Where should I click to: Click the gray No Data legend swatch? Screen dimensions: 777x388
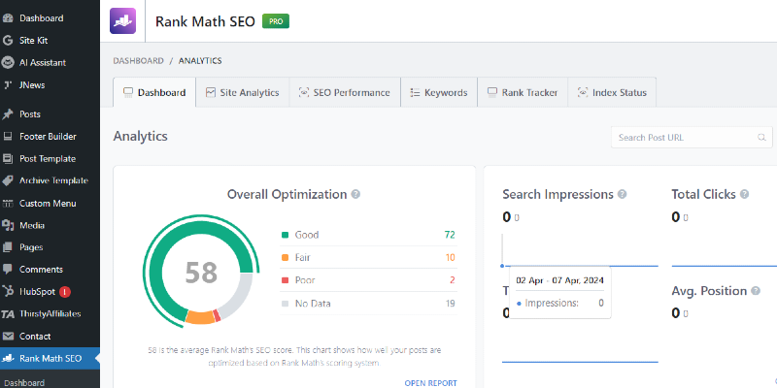pyautogui.click(x=285, y=304)
